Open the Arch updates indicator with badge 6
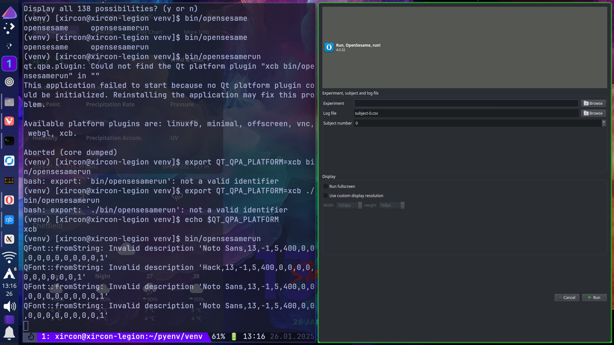The image size is (614, 345). coord(9,273)
